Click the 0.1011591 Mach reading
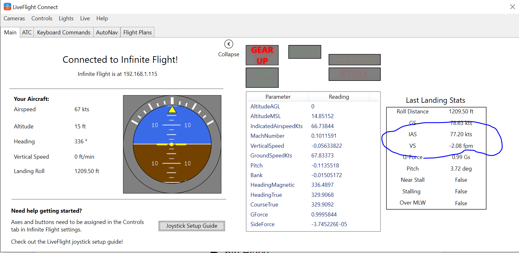This screenshot has height=253, width=519. point(324,136)
